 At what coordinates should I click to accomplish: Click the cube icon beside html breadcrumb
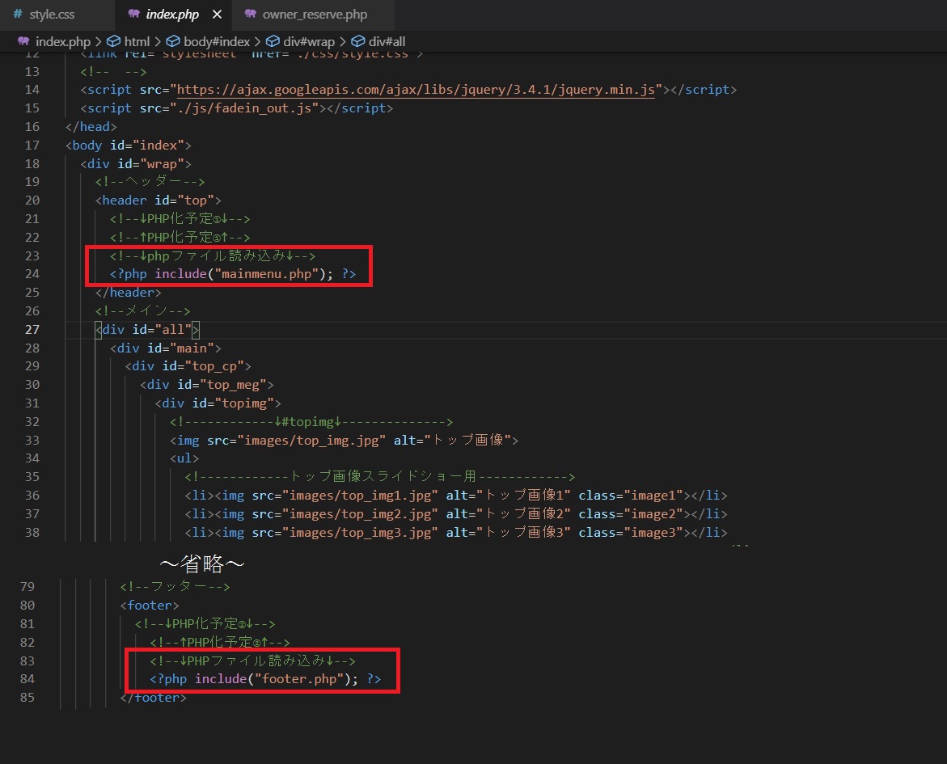click(x=114, y=41)
